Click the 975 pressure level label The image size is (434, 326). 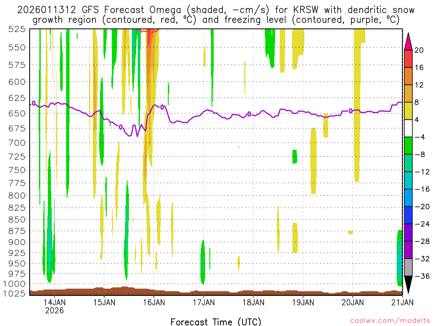[17, 274]
